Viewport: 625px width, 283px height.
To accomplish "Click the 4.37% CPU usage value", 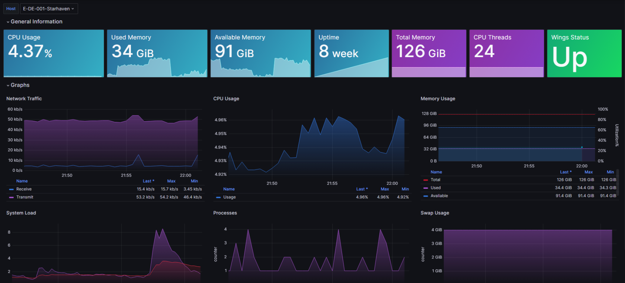I will click(x=30, y=52).
